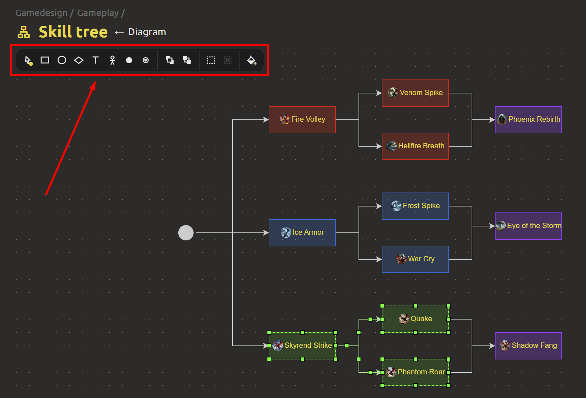This screenshot has width=586, height=398.
Task: Select the Diamond shape tool
Action: pyautogui.click(x=79, y=60)
